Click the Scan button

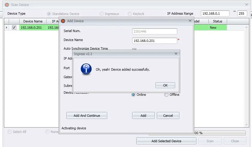pyautogui.click(x=210, y=141)
